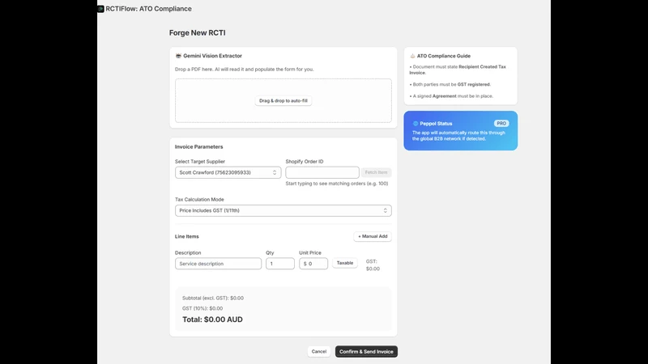
Task: Click the Cancel button
Action: click(x=318, y=352)
